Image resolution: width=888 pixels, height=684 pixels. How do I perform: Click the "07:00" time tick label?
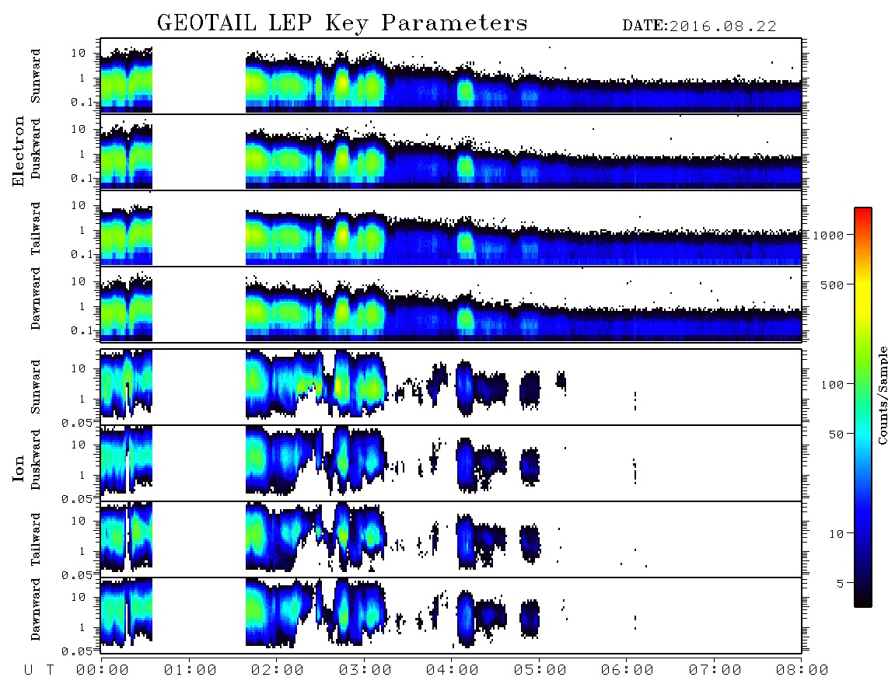715,670
